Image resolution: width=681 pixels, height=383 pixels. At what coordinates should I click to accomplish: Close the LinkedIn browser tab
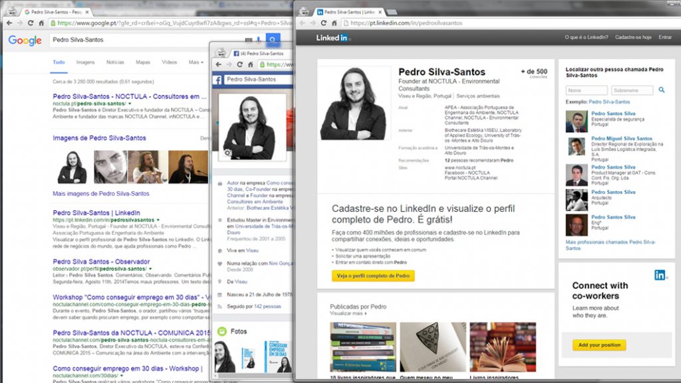[x=380, y=12]
